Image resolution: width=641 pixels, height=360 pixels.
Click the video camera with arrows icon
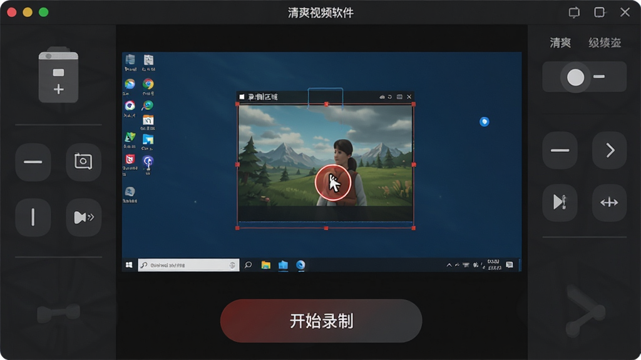83,217
